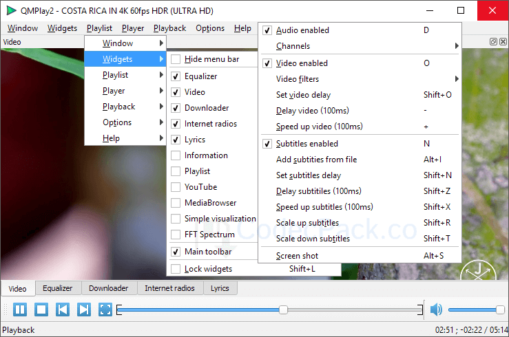Check the YouTube widget option
The image size is (509, 337).
pos(176,187)
